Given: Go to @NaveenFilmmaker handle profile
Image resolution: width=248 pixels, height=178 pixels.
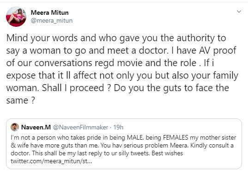Looking at the screenshot, I should pos(80,127).
